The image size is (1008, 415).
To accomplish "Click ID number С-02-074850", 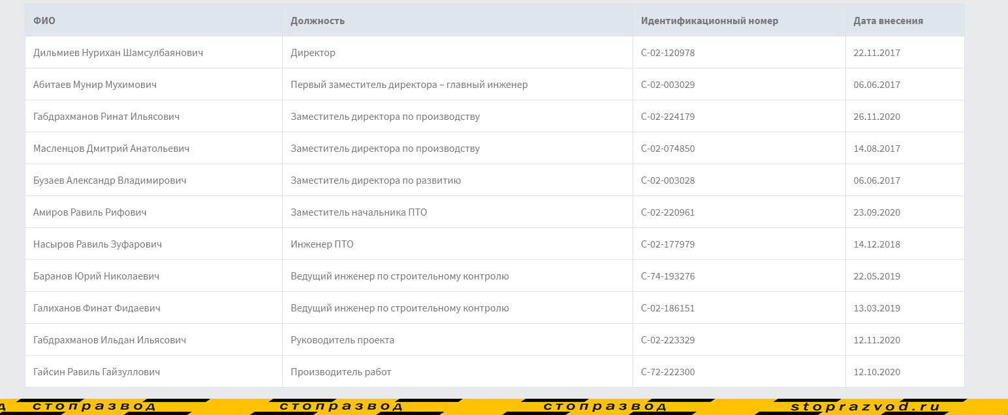I will pyautogui.click(x=668, y=149).
